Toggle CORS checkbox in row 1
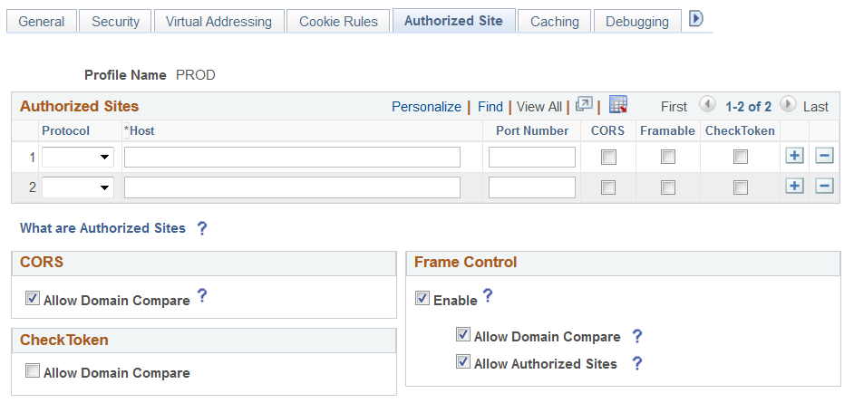Screen dimensions: 854x403 pos(608,158)
